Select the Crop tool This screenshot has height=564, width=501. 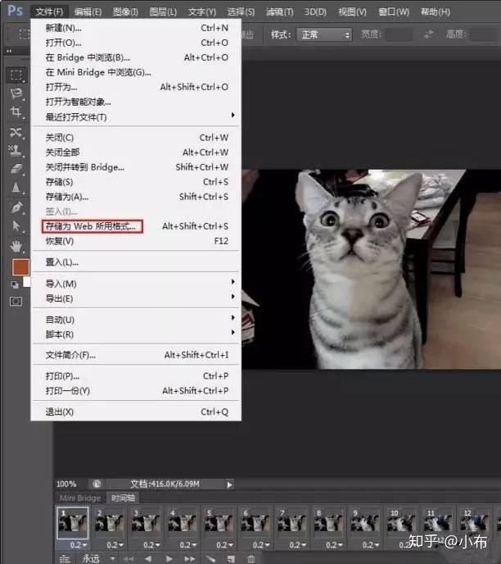(16, 112)
